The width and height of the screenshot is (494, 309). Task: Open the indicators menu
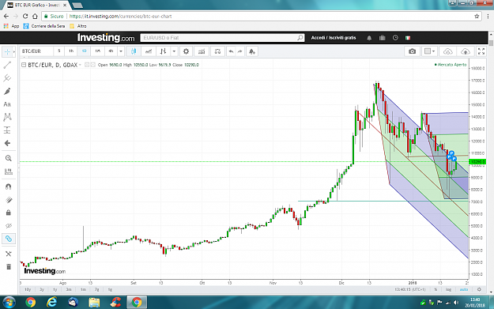pyautogui.click(x=202, y=51)
